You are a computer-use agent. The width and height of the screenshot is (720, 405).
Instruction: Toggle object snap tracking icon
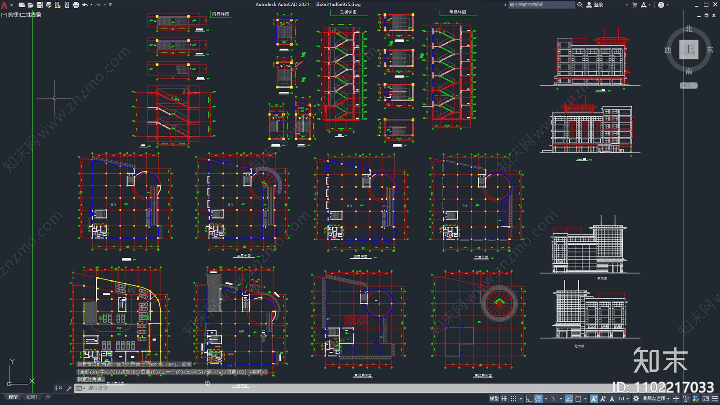point(569,398)
